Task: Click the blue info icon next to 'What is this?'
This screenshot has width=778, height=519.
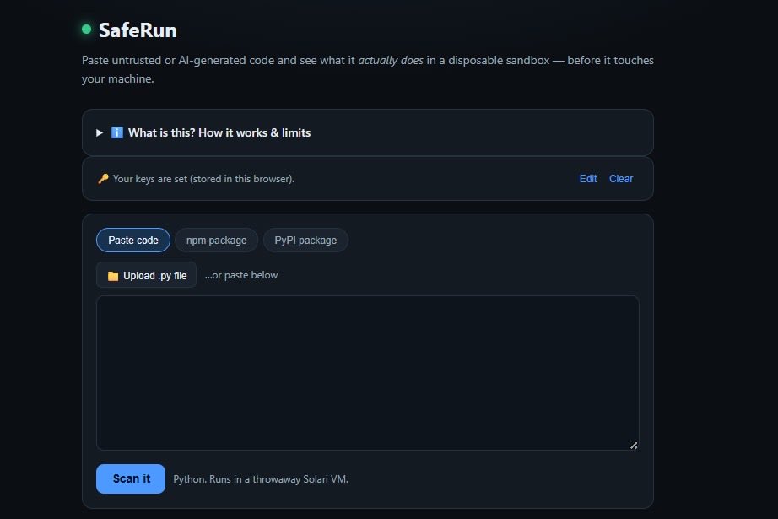Action: [x=117, y=132]
